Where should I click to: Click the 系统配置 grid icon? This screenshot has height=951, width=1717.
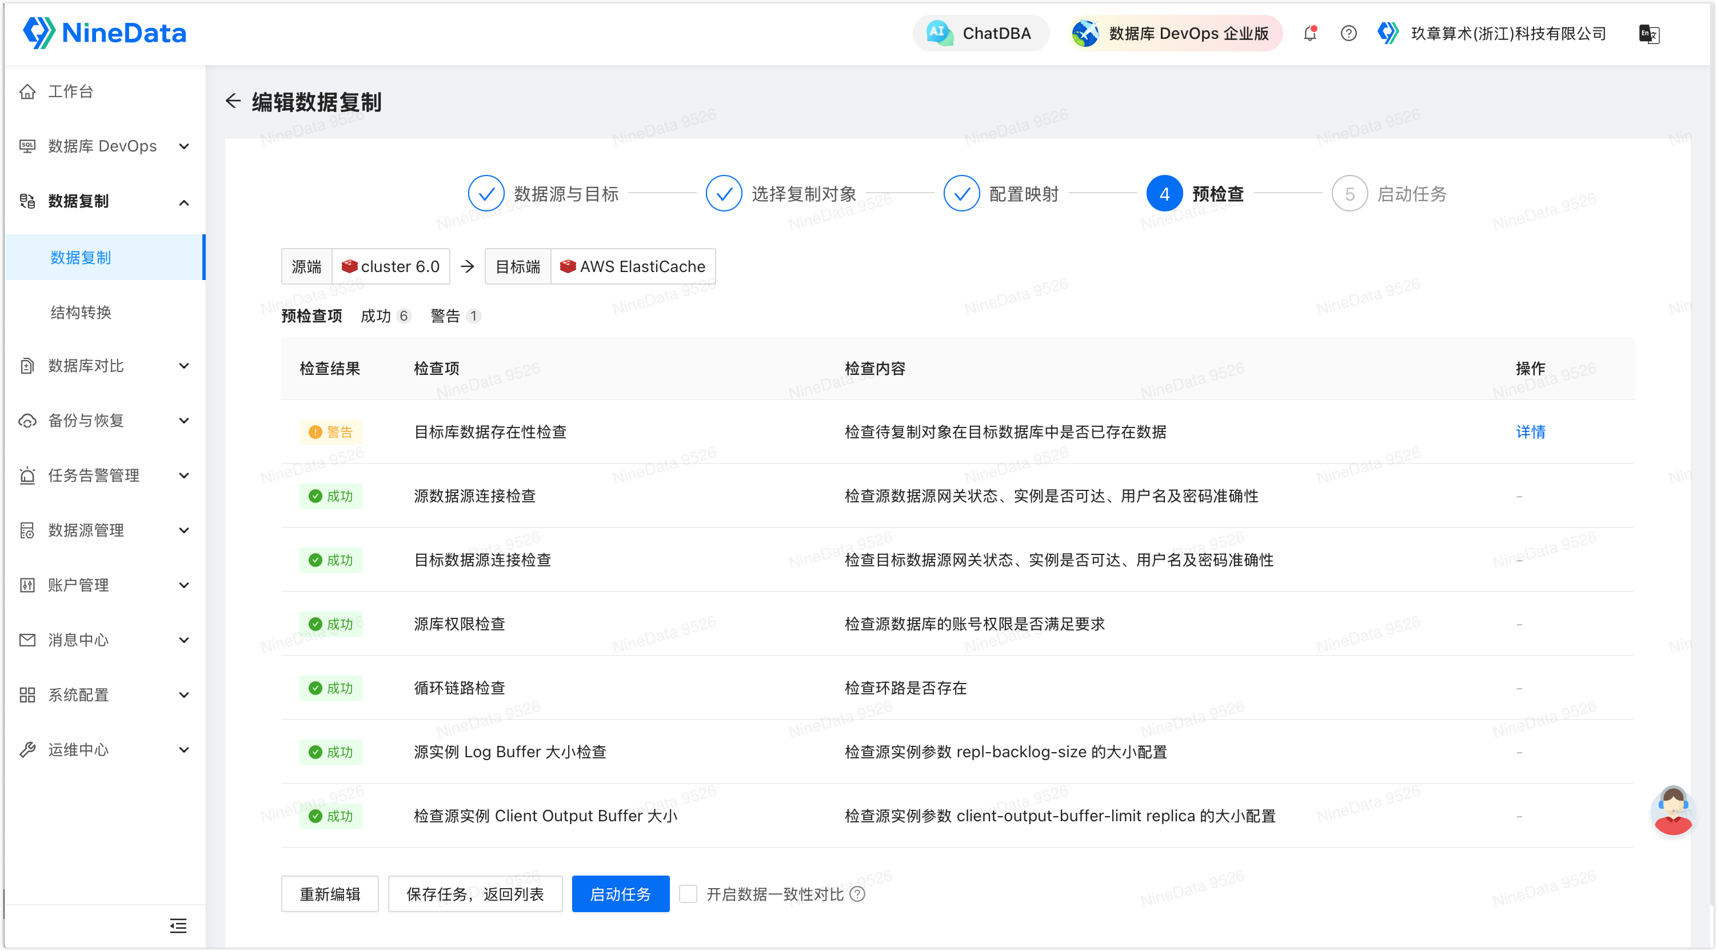click(27, 694)
